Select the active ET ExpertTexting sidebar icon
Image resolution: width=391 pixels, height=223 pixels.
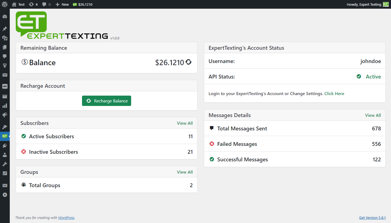pyautogui.click(x=5, y=136)
